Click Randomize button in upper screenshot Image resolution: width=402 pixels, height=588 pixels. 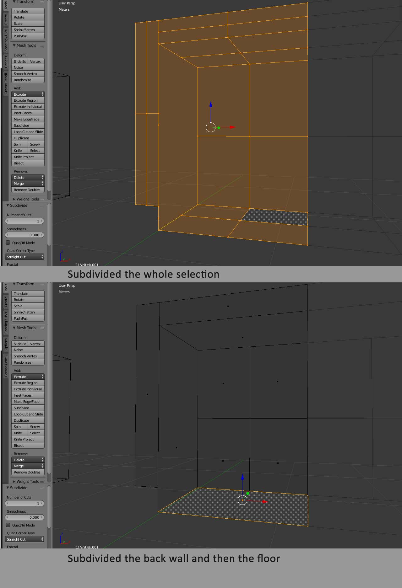point(28,80)
